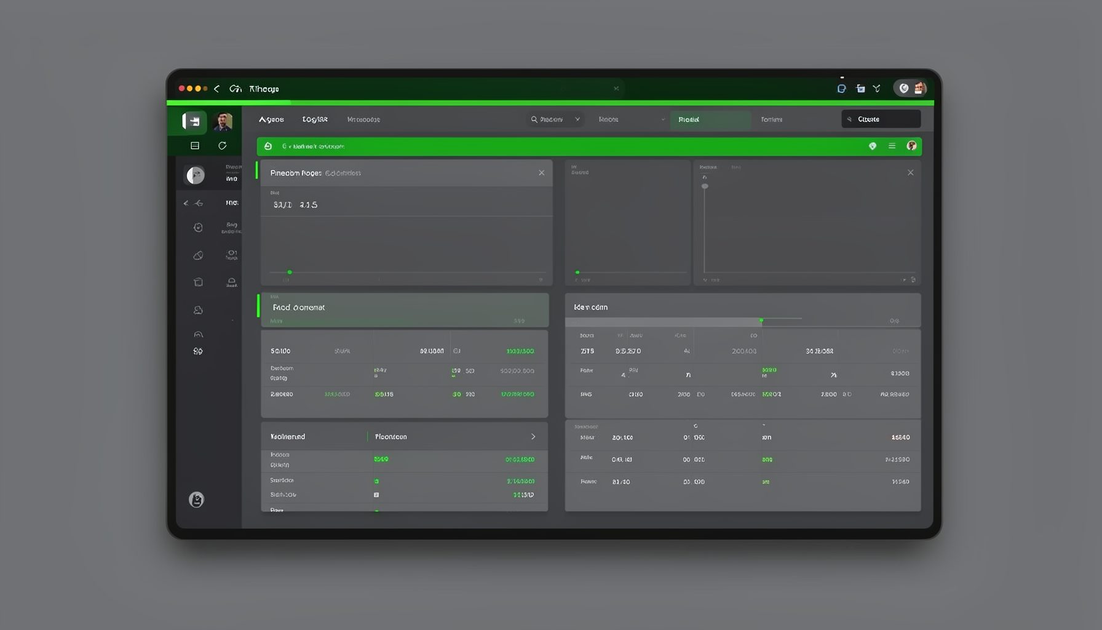1102x630 pixels.
Task: Go back with the title bar arrow
Action: pos(216,89)
